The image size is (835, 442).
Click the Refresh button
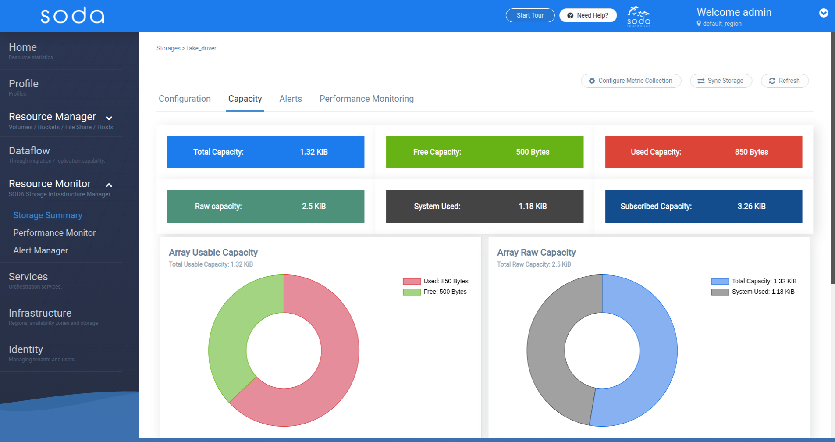785,81
